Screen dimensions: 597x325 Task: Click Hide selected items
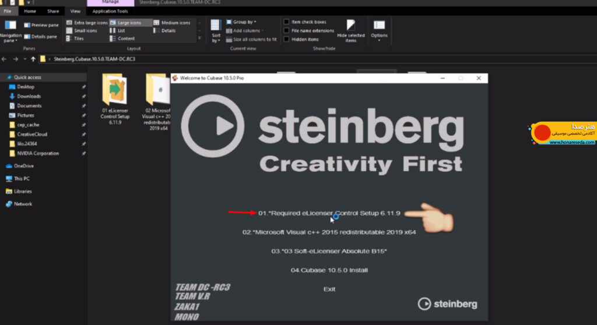(350, 31)
